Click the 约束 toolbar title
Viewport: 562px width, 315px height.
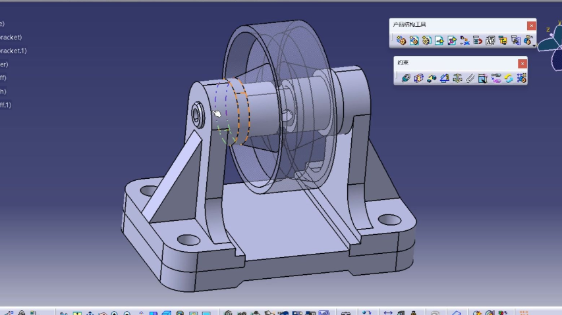click(x=403, y=62)
